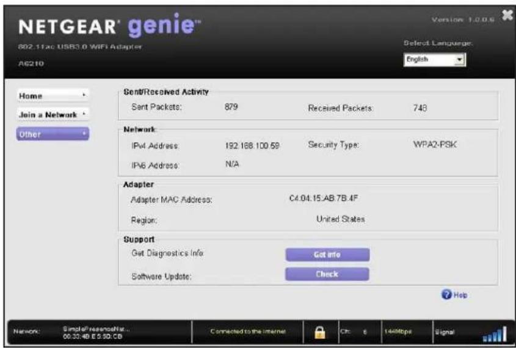Click the channel number in status bar
Image resolution: width=516 pixels, height=348 pixels.
coord(365,332)
